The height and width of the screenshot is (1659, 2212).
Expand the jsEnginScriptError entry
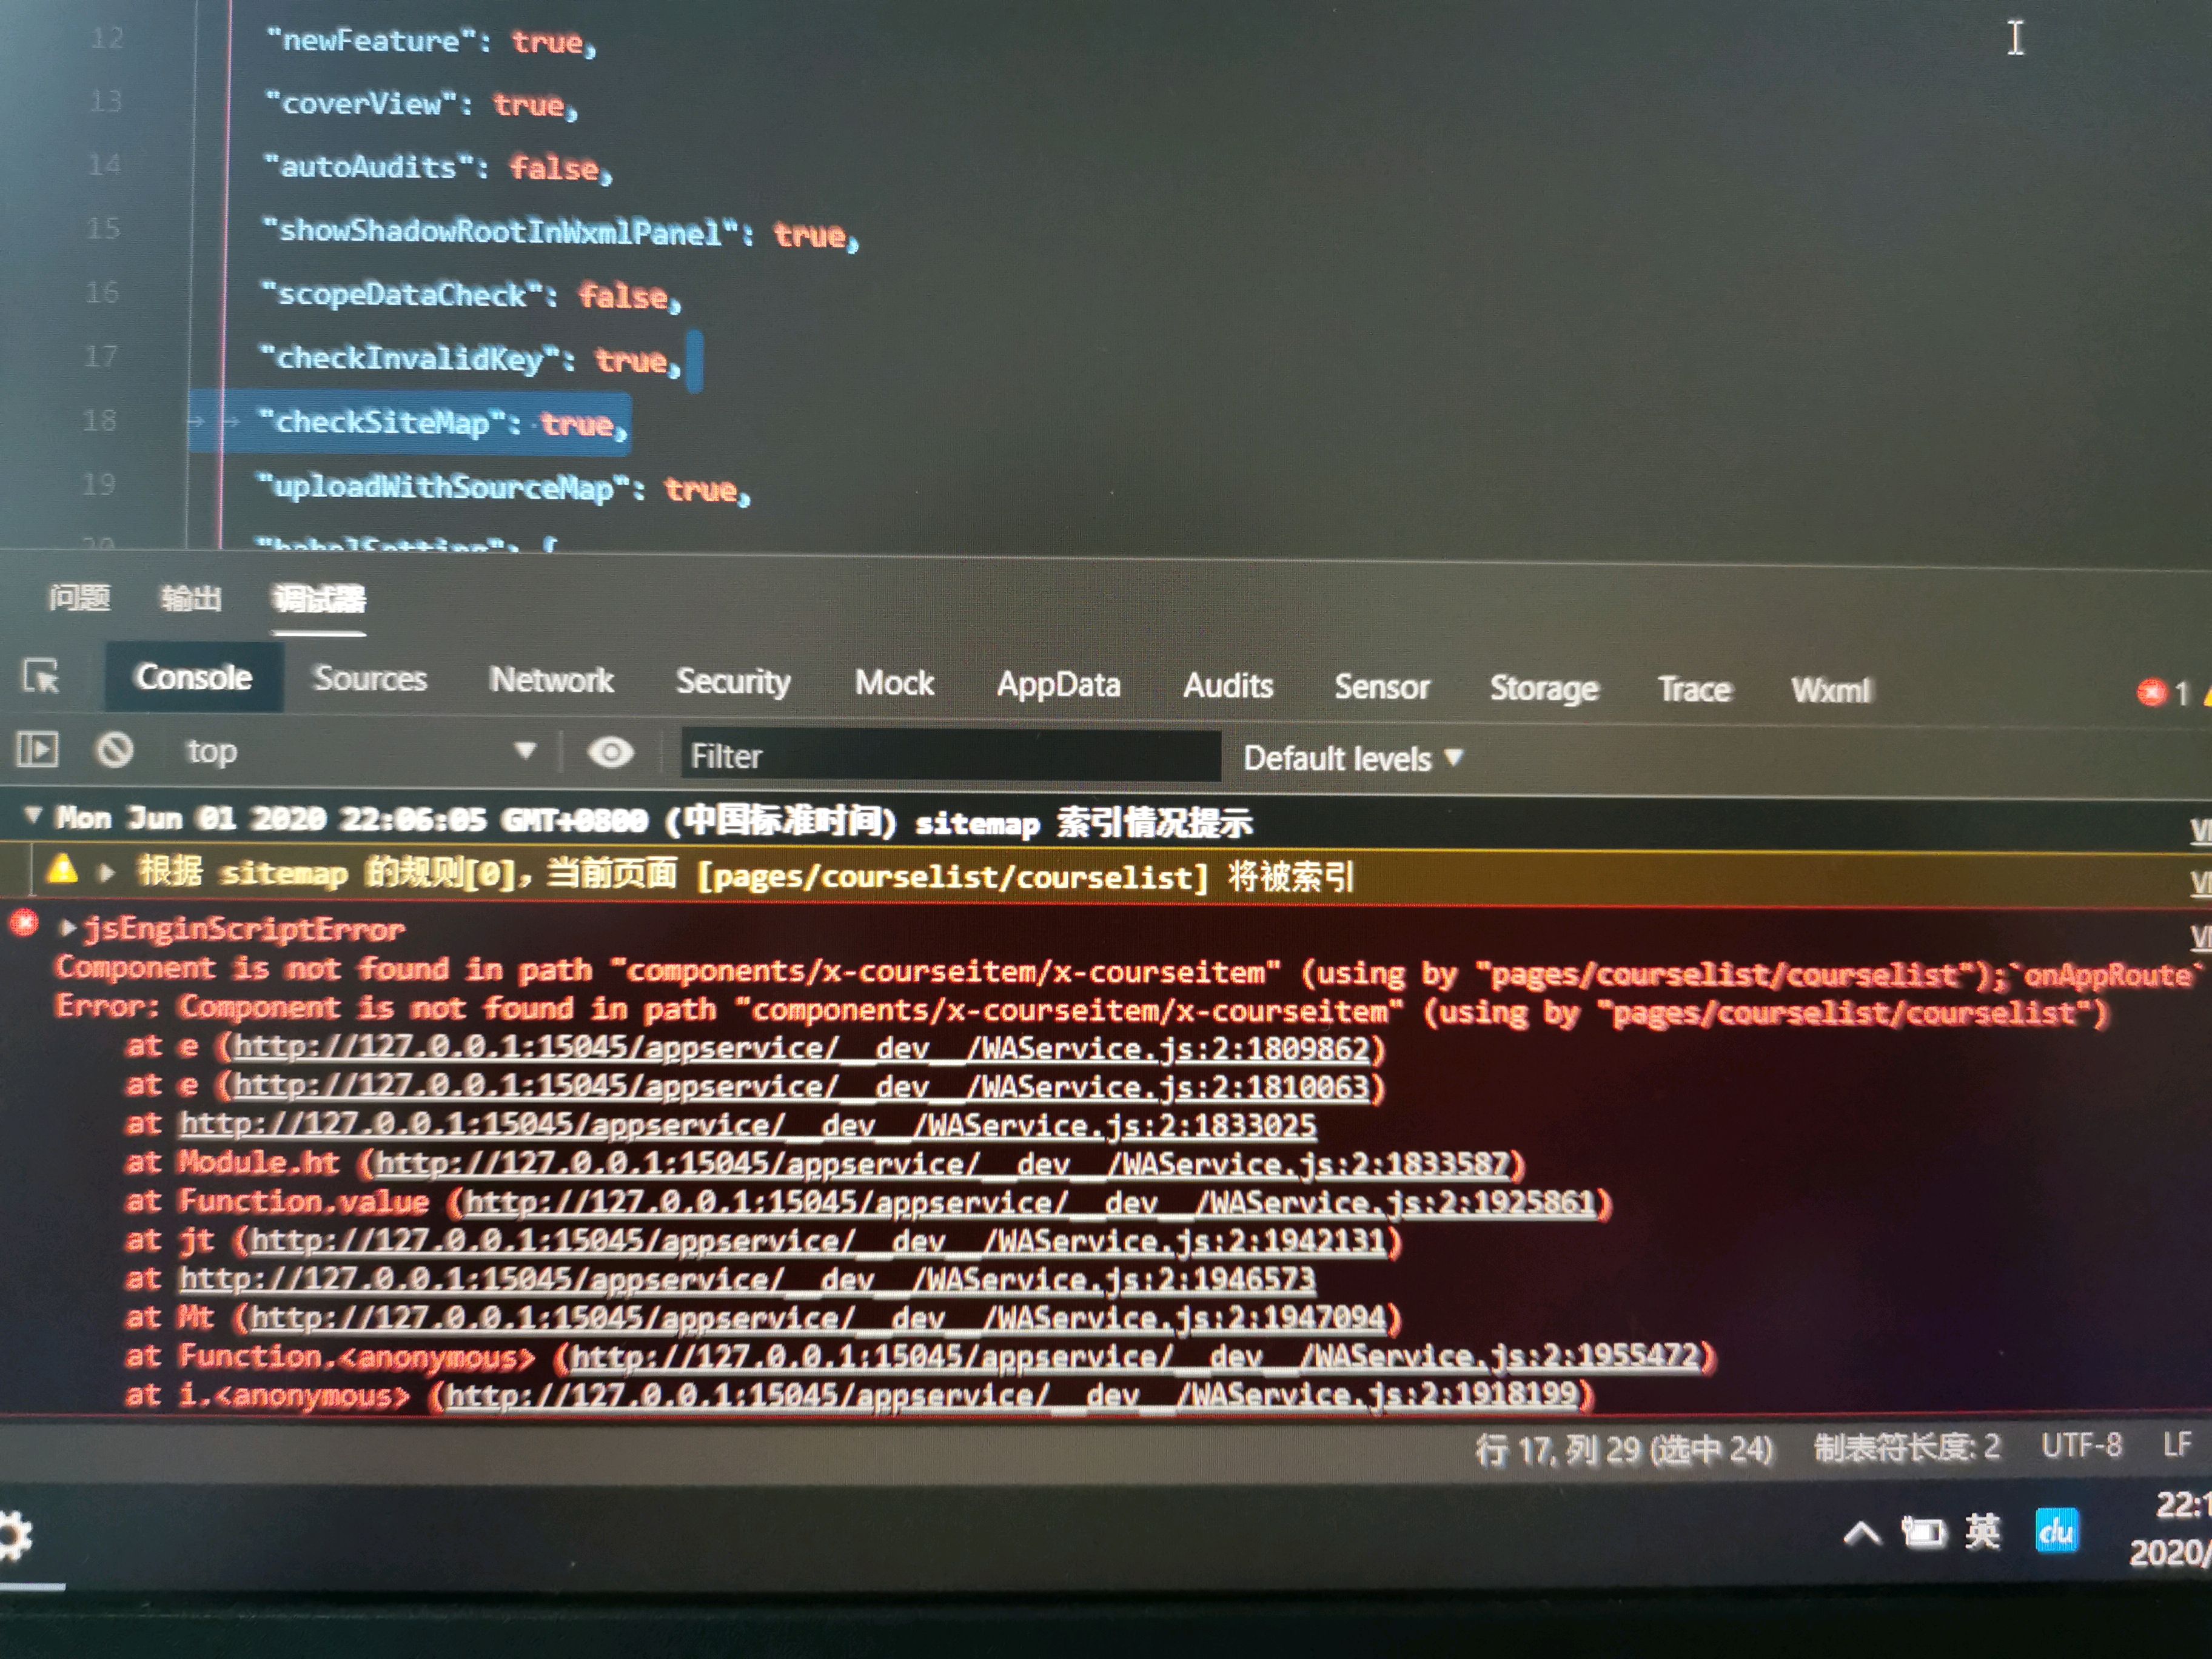coord(68,928)
